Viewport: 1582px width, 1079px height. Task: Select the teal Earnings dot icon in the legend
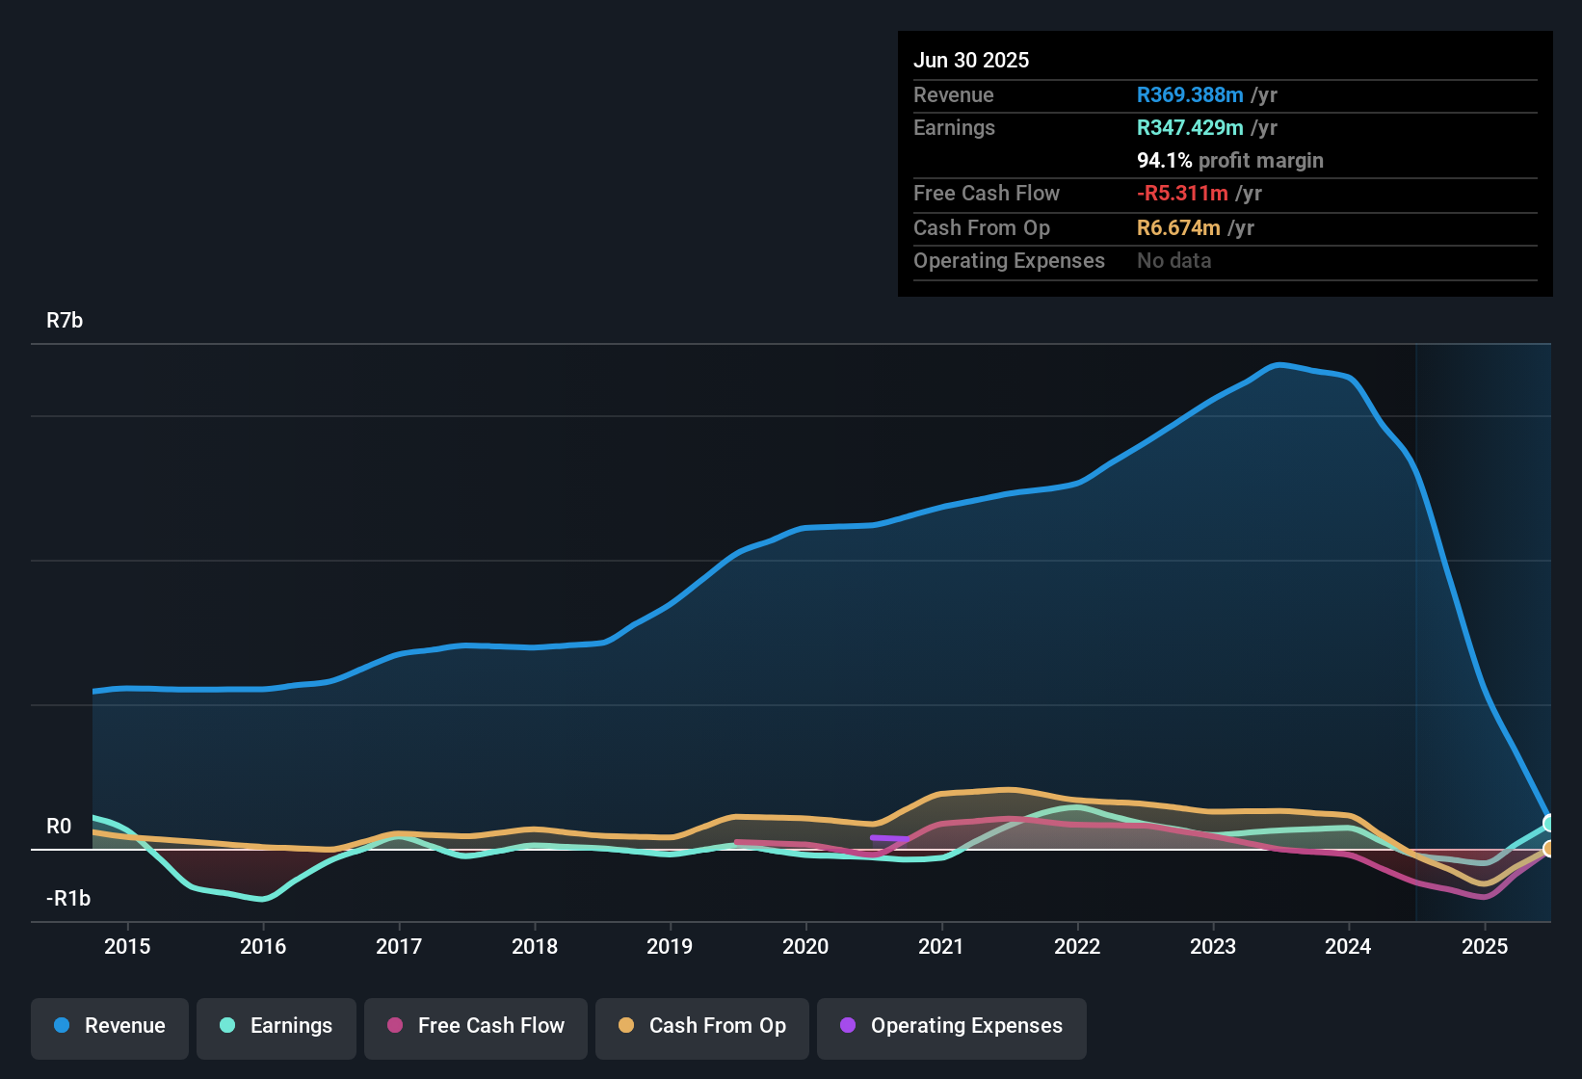pos(227,1026)
